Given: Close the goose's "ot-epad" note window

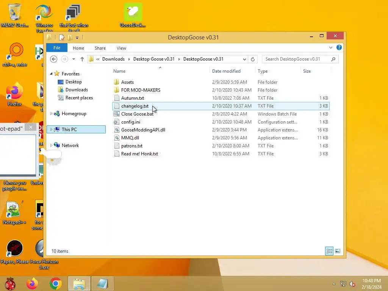Looking at the screenshot, I should (x=30, y=127).
